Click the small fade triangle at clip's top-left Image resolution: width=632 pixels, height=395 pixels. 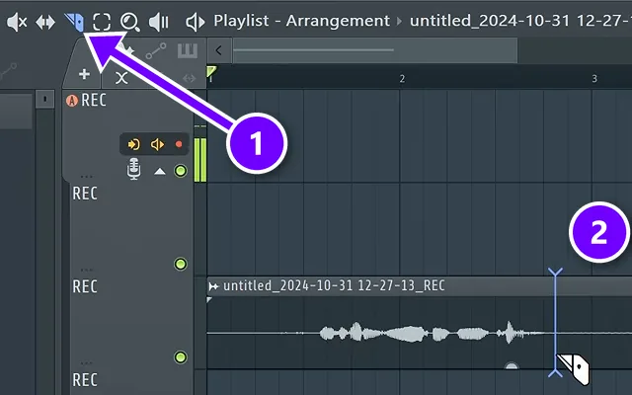[x=209, y=300]
